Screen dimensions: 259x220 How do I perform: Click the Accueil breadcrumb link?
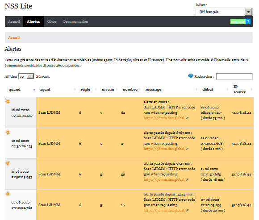14,37
